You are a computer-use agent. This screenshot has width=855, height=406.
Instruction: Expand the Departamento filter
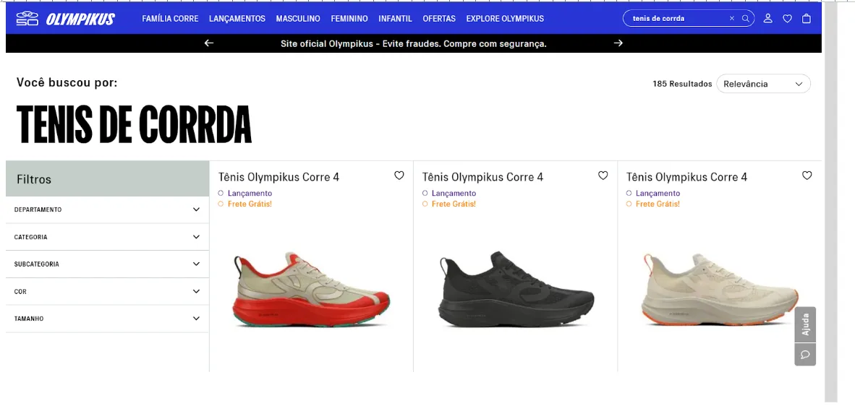point(108,210)
